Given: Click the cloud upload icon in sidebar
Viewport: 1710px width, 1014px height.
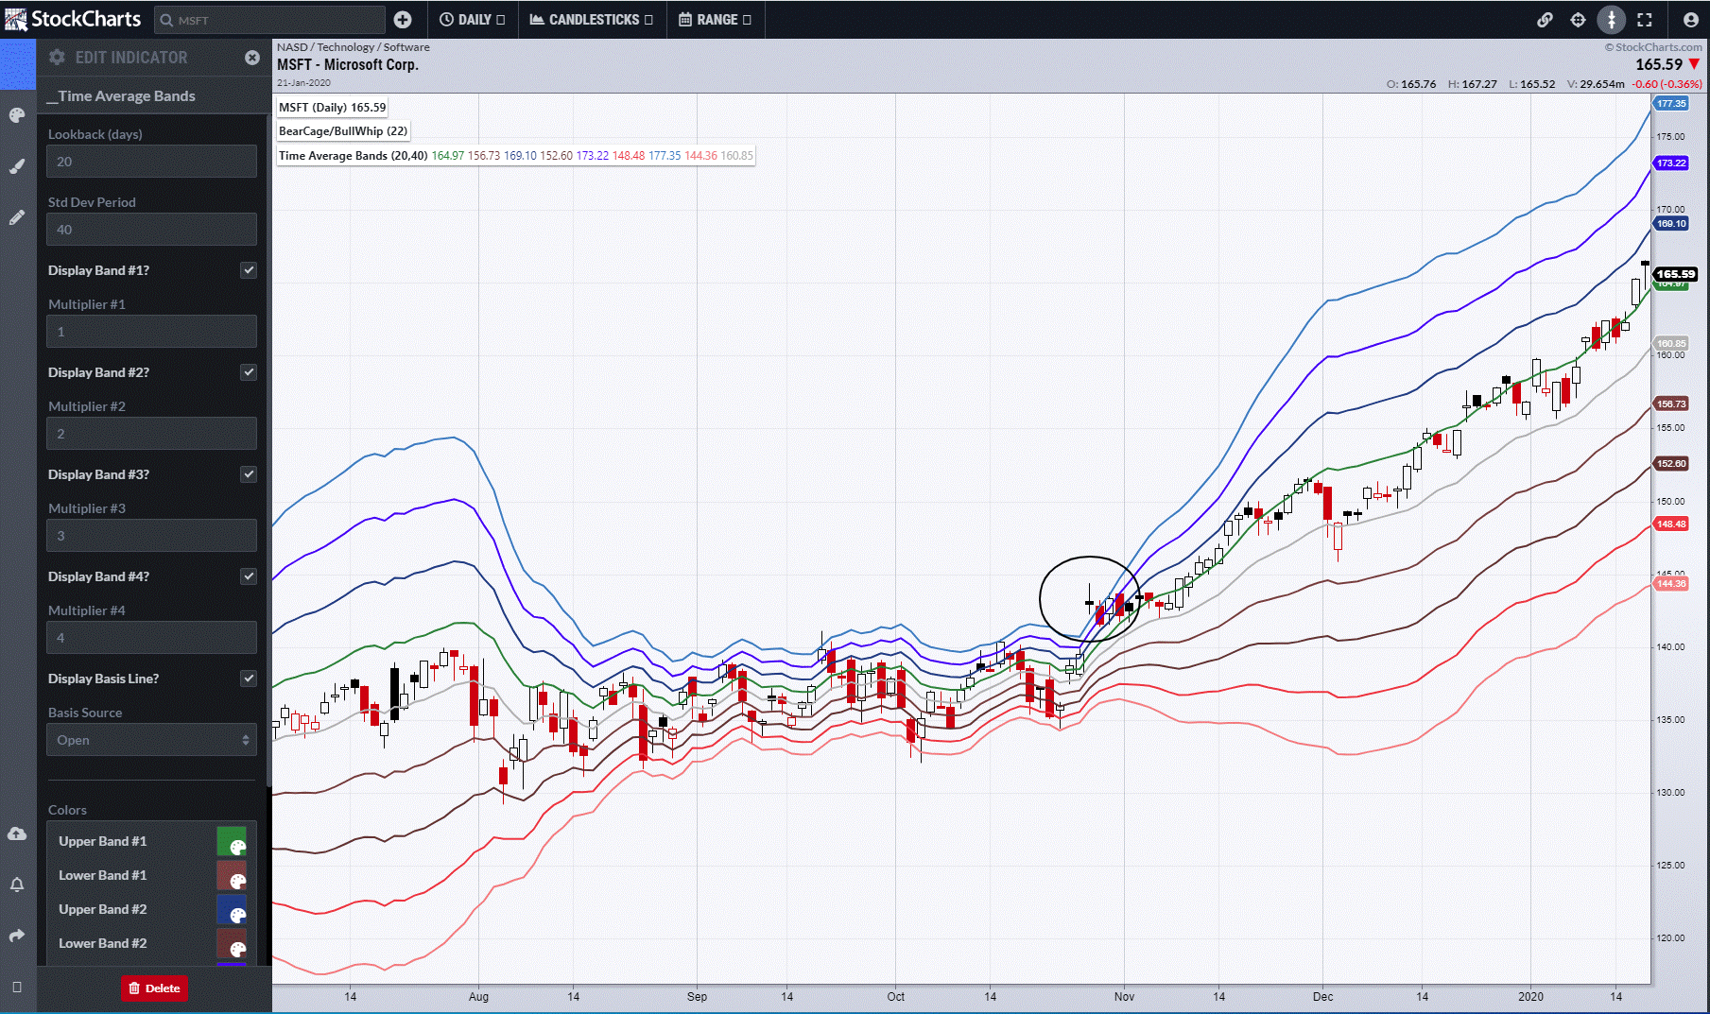Looking at the screenshot, I should click(x=17, y=834).
